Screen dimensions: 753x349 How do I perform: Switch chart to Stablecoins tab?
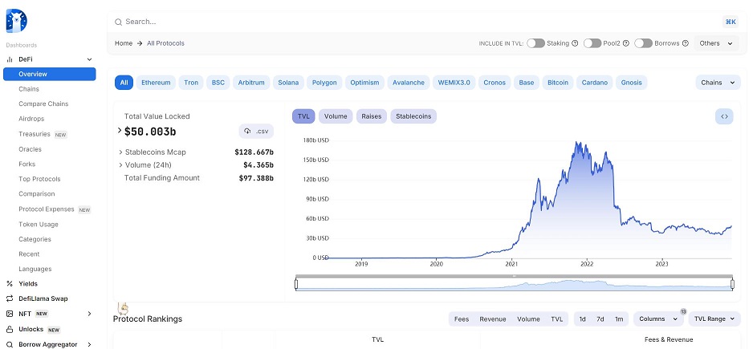pos(413,116)
